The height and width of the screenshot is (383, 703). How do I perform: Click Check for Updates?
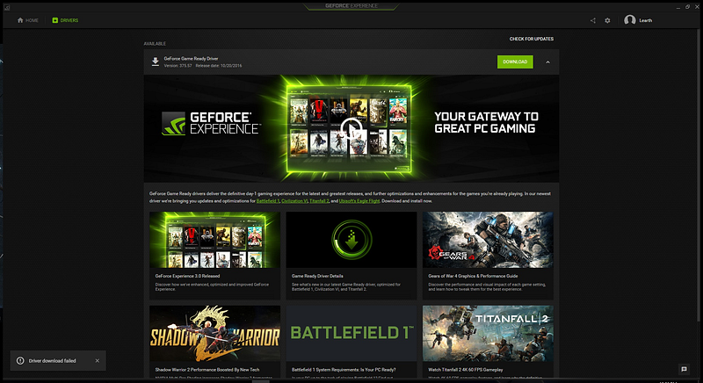[532, 39]
